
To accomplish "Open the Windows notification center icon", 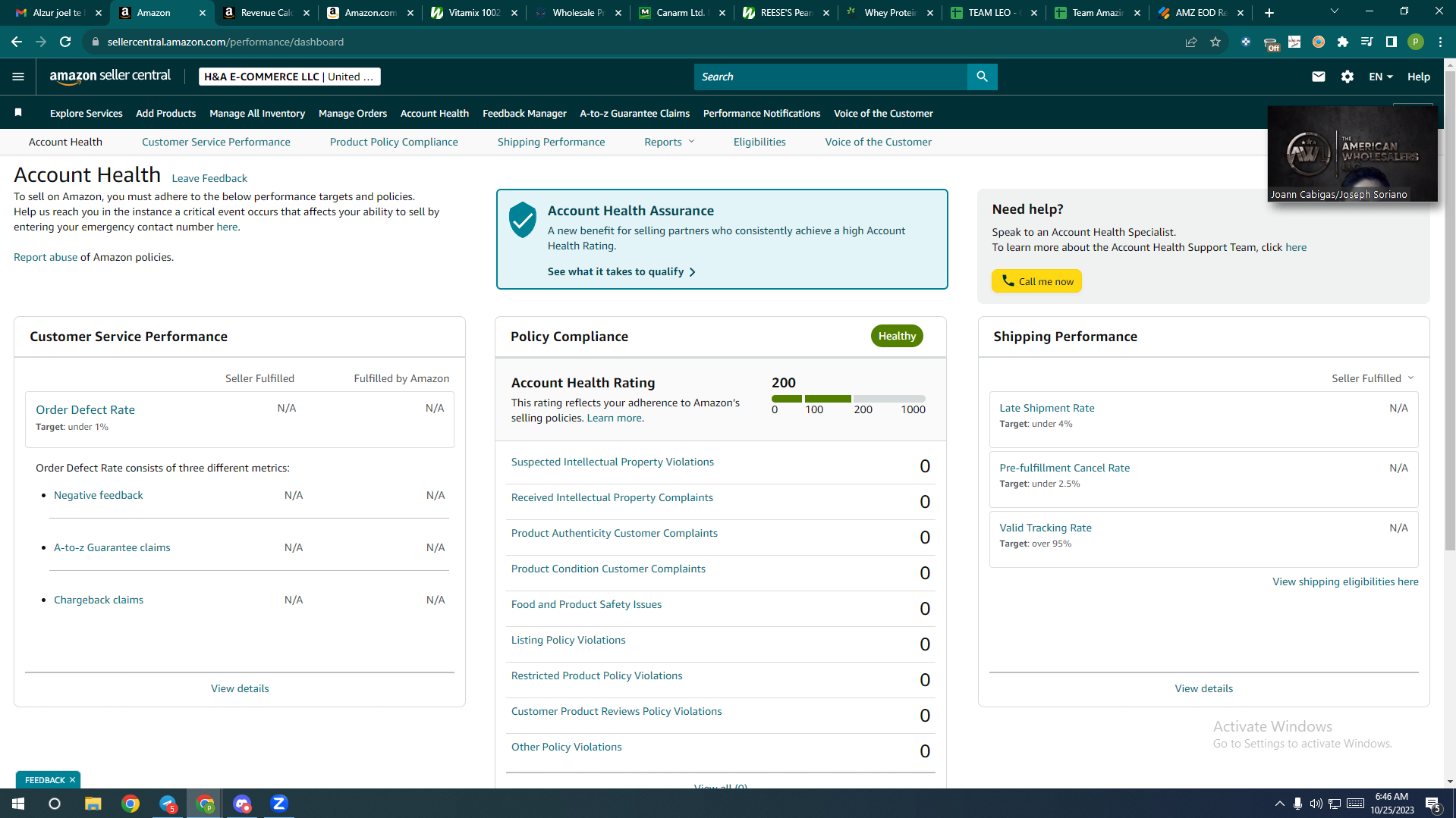I will 1433,804.
